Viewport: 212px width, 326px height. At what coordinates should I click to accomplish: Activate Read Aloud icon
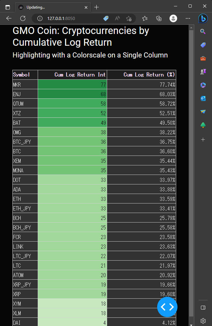(117, 18)
